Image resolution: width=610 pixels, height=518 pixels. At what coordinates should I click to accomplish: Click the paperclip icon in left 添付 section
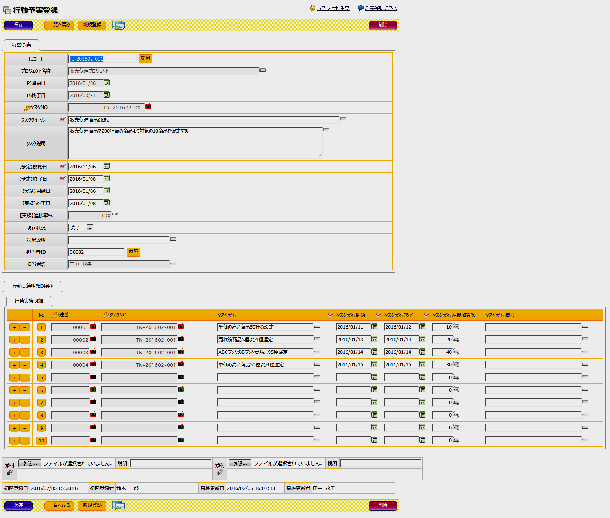10,472
